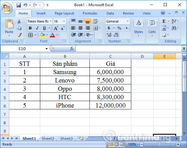
Task: Click the Office Button orb
Action: (7, 8)
